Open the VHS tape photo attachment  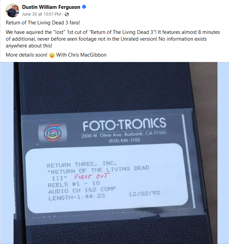pos(116,153)
